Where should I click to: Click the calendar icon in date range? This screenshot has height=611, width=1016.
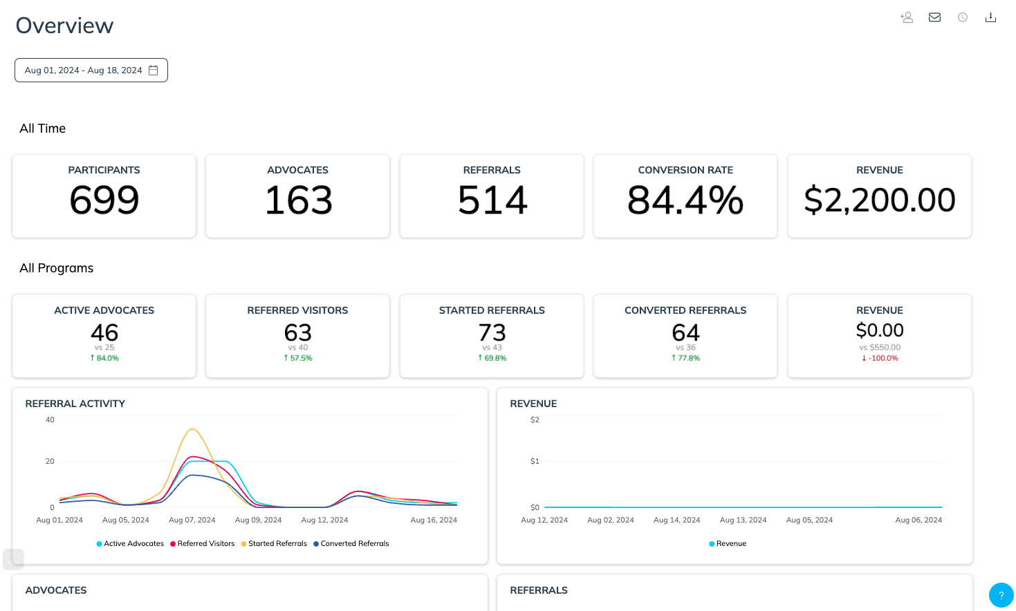click(154, 70)
